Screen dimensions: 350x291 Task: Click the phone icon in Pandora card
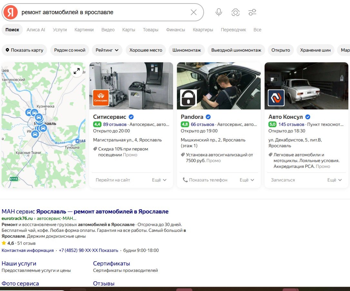[x=185, y=180]
